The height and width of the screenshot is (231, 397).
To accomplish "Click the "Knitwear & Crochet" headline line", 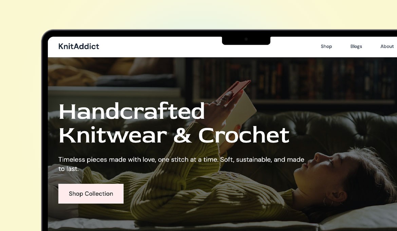I will tap(174, 135).
